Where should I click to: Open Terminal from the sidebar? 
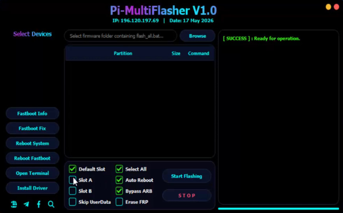[32, 173]
